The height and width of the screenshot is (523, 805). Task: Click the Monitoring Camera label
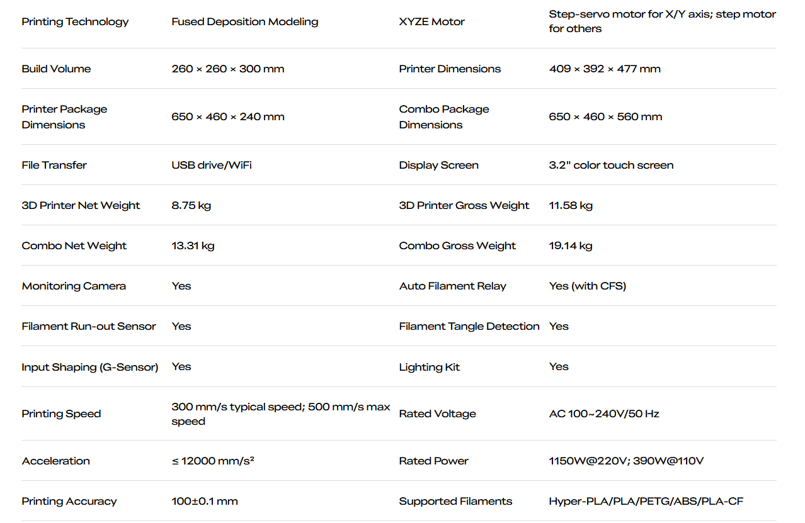74,286
